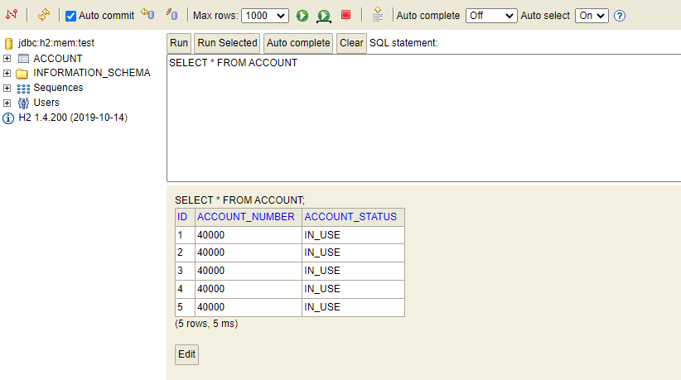Click the ACCOUNT table icon
Viewport: 681px width, 380px height.
tap(23, 59)
